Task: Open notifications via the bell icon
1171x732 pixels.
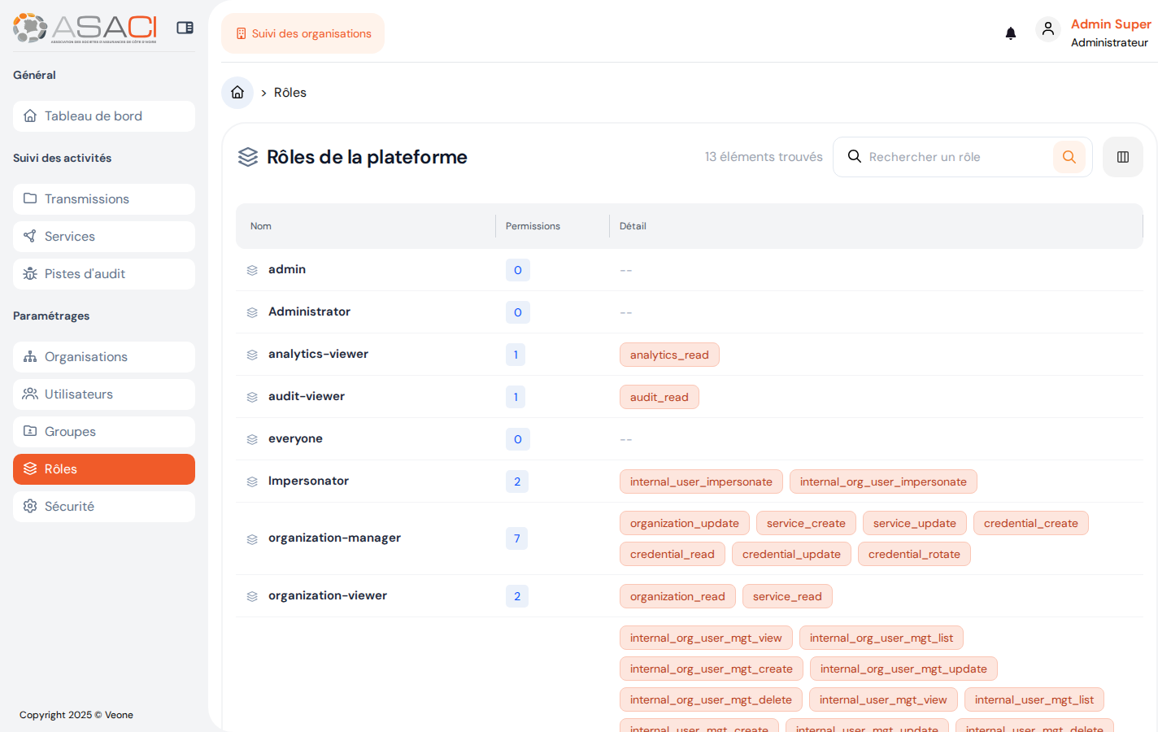Action: (1011, 33)
